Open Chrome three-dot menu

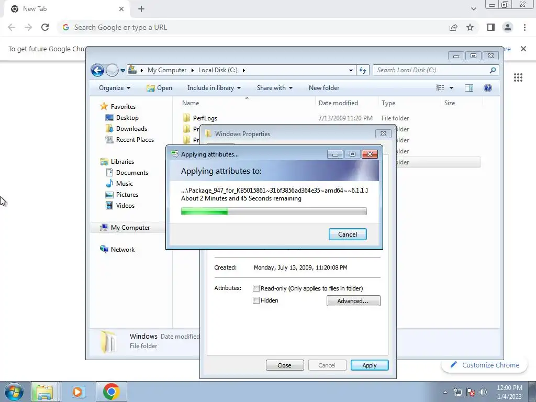click(x=524, y=27)
